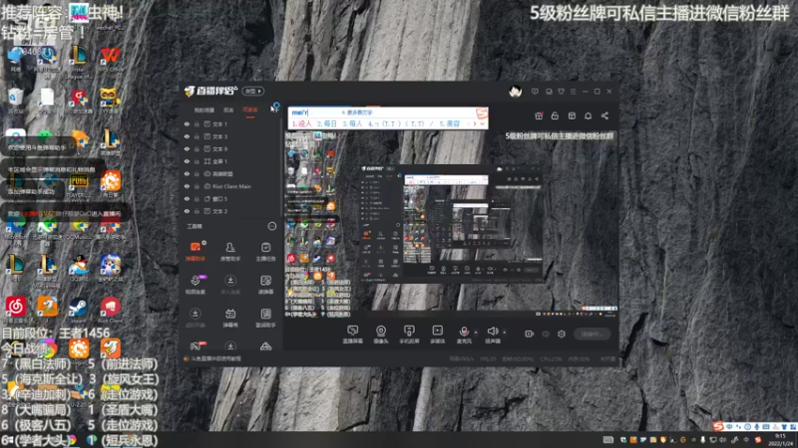
Task: Switch to the 我的场景 tab
Action: [x=204, y=110]
